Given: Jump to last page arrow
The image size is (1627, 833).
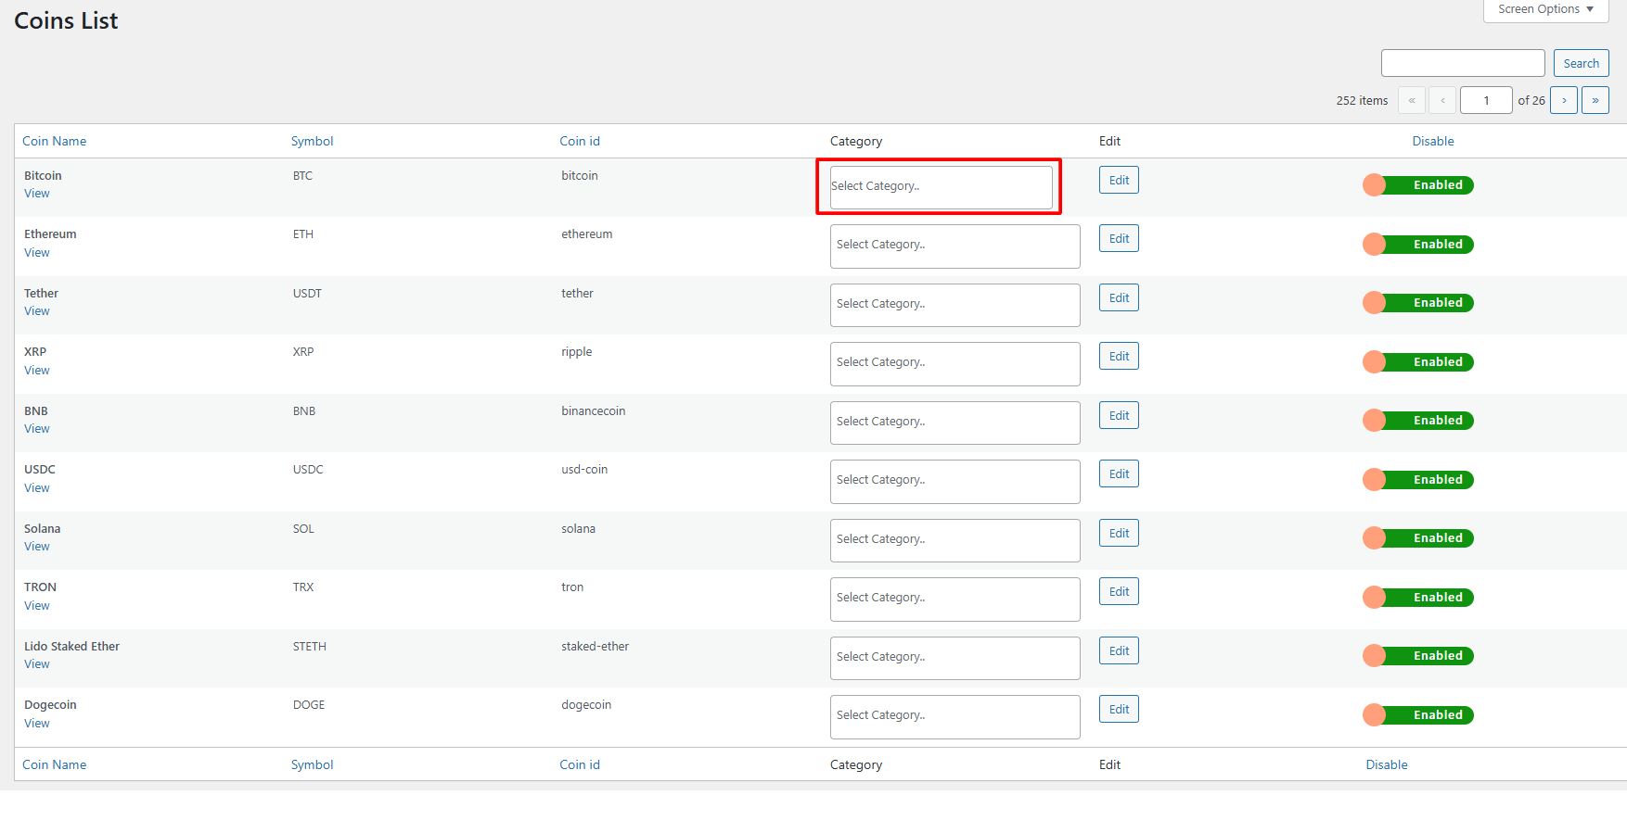Looking at the screenshot, I should click(1595, 100).
